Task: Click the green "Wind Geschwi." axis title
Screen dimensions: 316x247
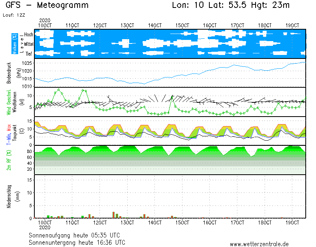Action: point(9,102)
